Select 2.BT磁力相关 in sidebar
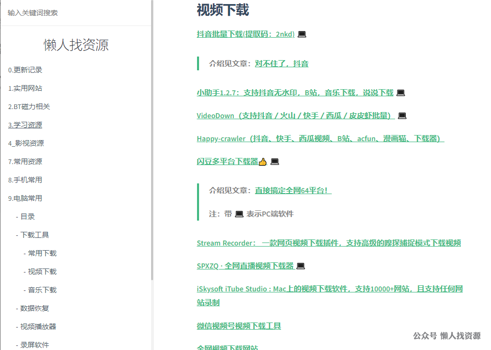Image resolution: width=491 pixels, height=350 pixels. (29, 107)
